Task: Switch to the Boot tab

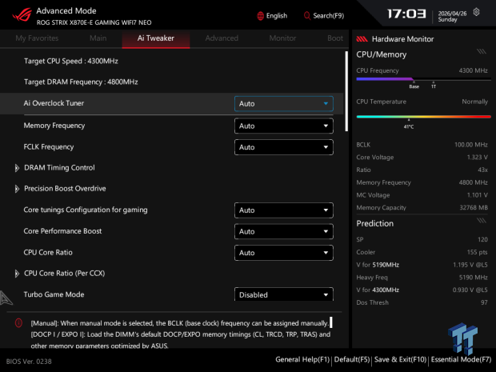Action: [x=335, y=38]
